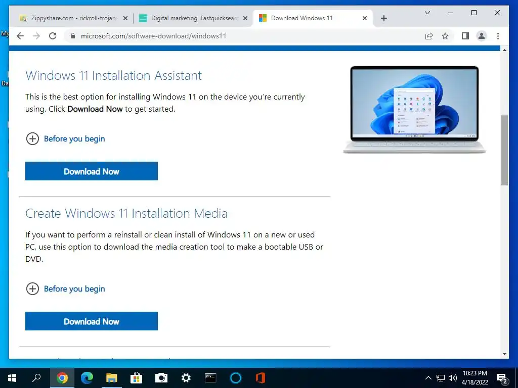Open the Chrome side panel icon

click(x=465, y=36)
